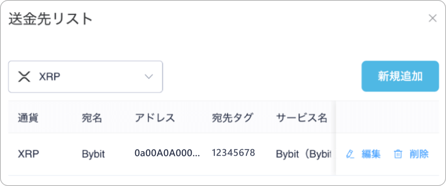Click the pencil edit icon

(350, 154)
